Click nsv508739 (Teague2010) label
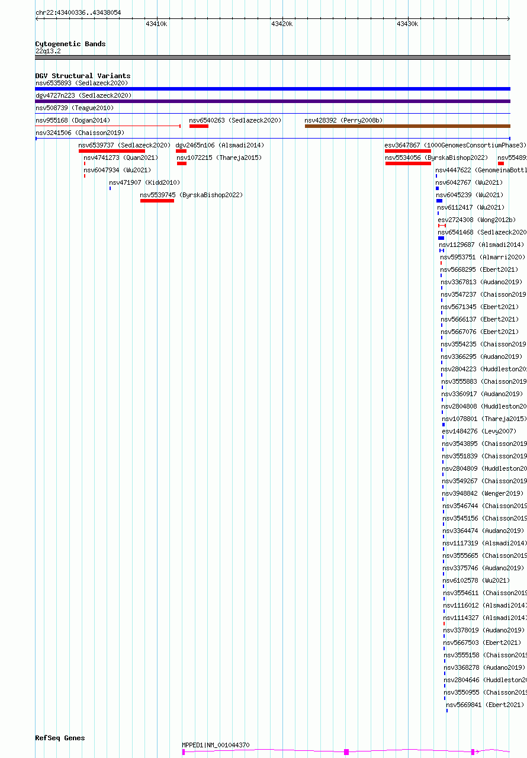The image size is (527, 758). [x=75, y=108]
